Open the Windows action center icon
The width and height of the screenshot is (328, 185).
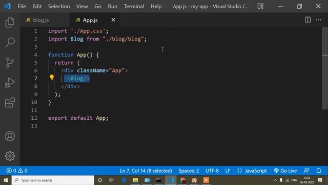click(x=320, y=180)
